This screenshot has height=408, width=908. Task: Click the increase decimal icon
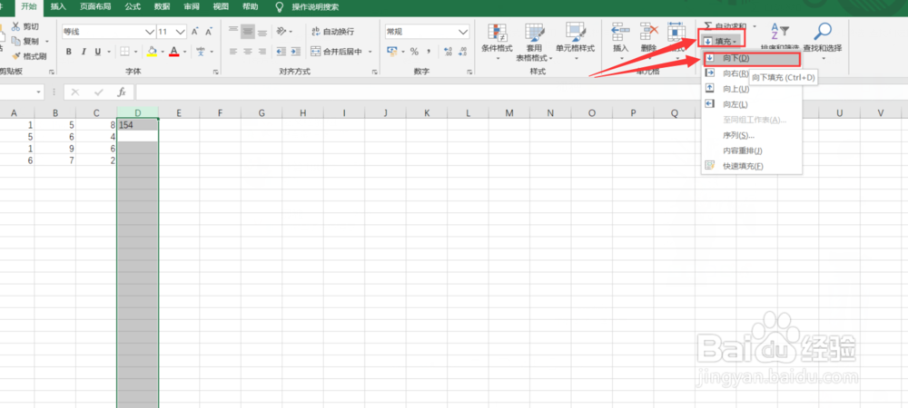click(448, 52)
